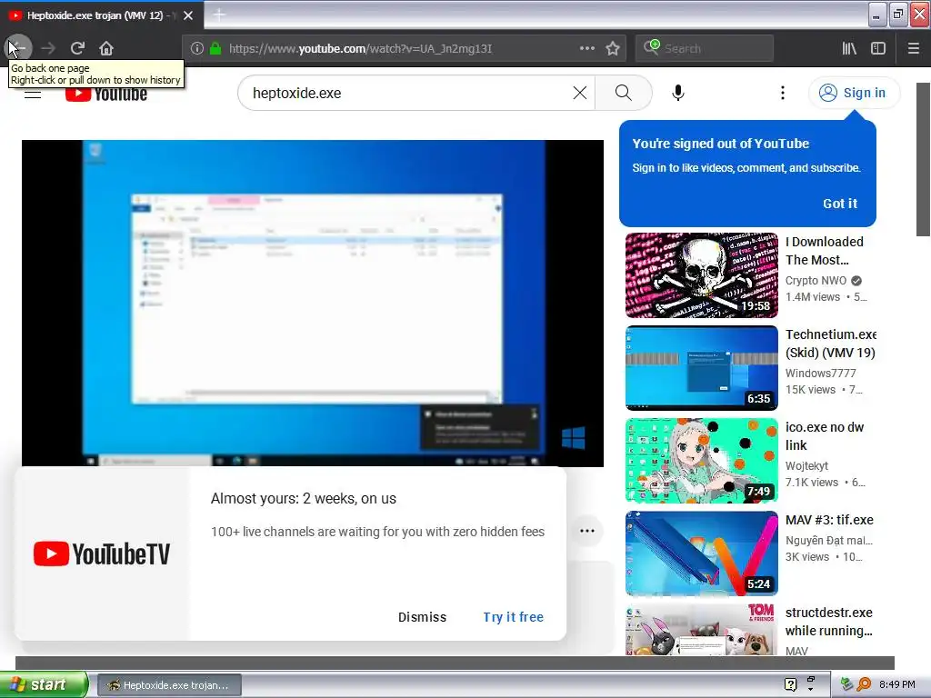Image resolution: width=931 pixels, height=698 pixels.
Task: Show site information icon in address bar
Action: click(197, 48)
